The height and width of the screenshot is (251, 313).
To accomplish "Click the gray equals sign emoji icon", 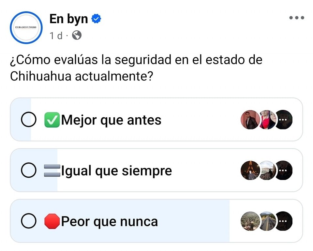I will point(52,171).
